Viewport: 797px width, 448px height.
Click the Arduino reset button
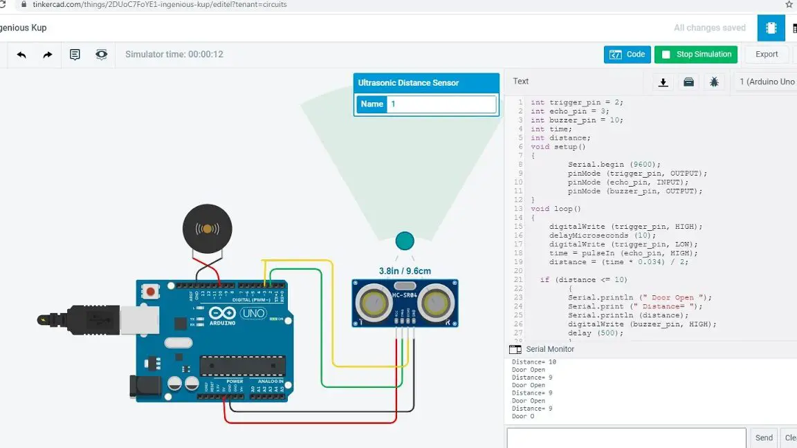click(x=150, y=292)
